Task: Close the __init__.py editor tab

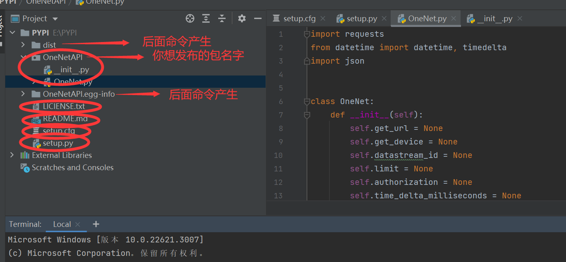Action: 520,19
